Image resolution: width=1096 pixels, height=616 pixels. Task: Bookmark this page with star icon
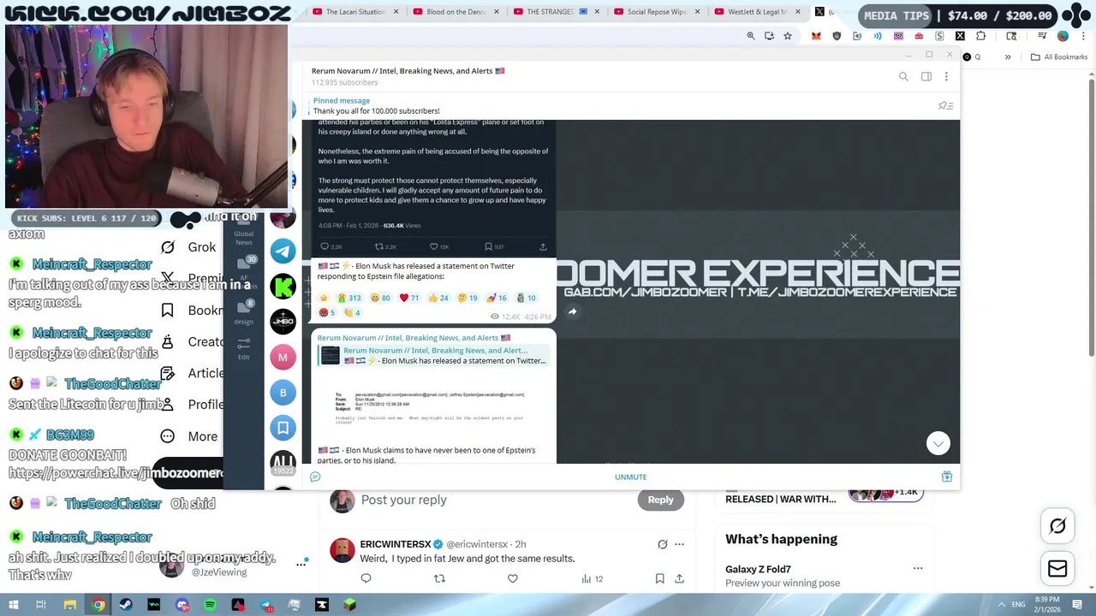click(788, 36)
